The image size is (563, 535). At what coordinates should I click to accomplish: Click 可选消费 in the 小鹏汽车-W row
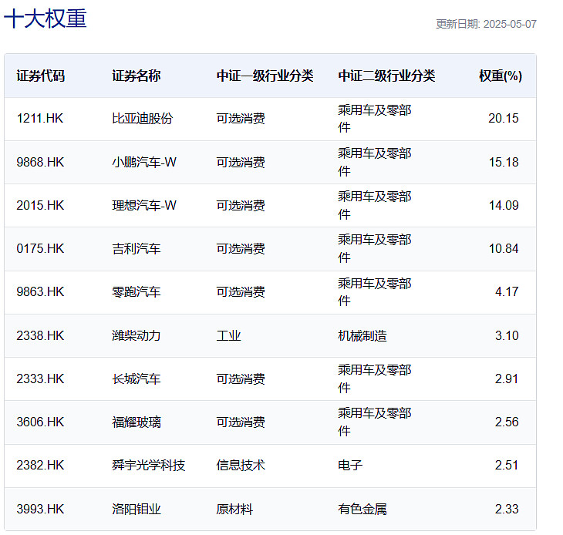(241, 162)
